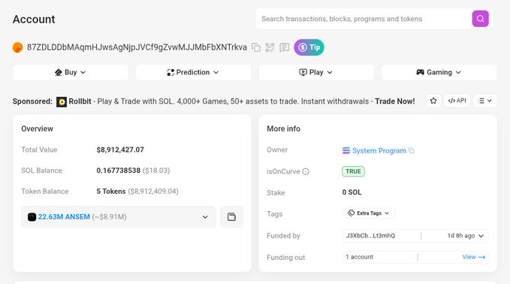Viewport: 510px width, 284px height.
Task: Click the 5 Tokens balance text
Action: (x=111, y=192)
